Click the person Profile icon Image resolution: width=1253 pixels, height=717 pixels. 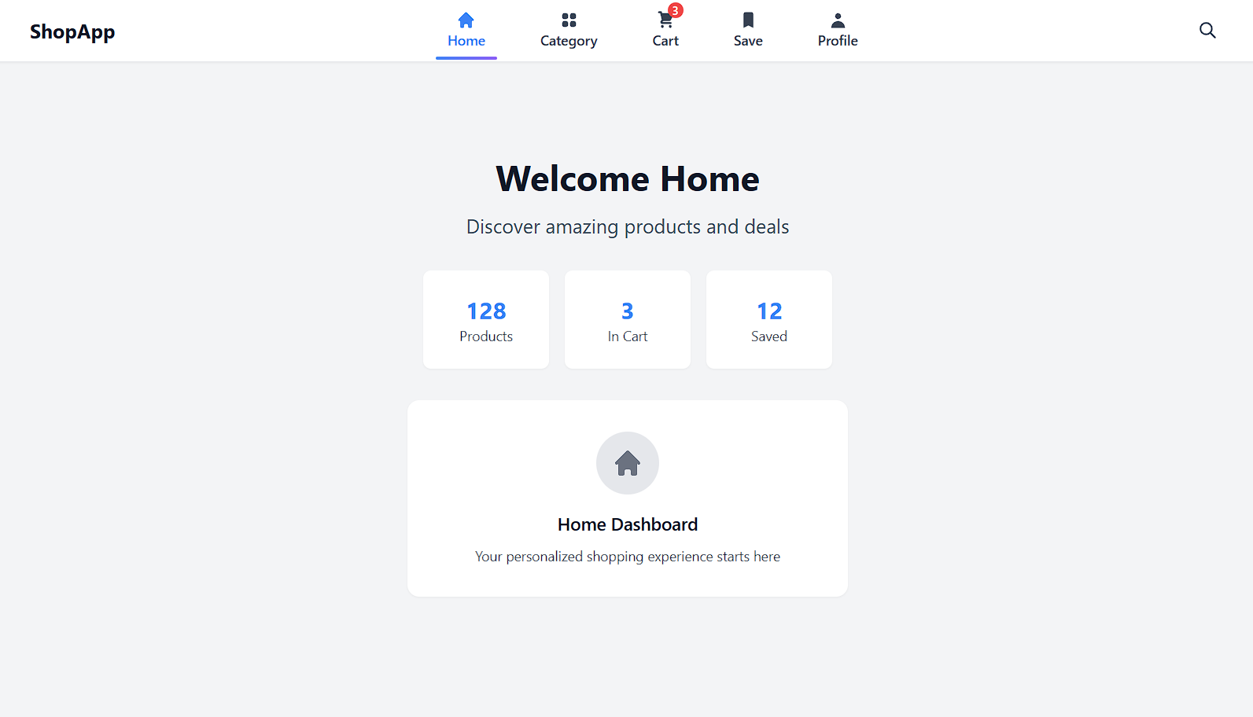(838, 20)
